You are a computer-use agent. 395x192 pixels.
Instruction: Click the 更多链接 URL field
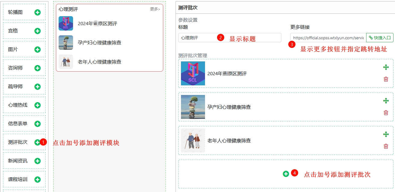[328, 38]
